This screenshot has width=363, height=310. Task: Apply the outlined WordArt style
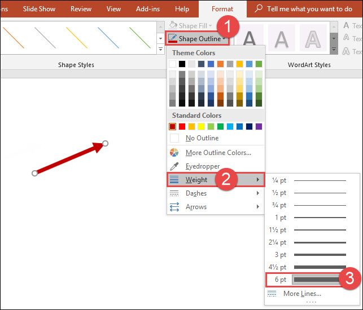click(313, 38)
